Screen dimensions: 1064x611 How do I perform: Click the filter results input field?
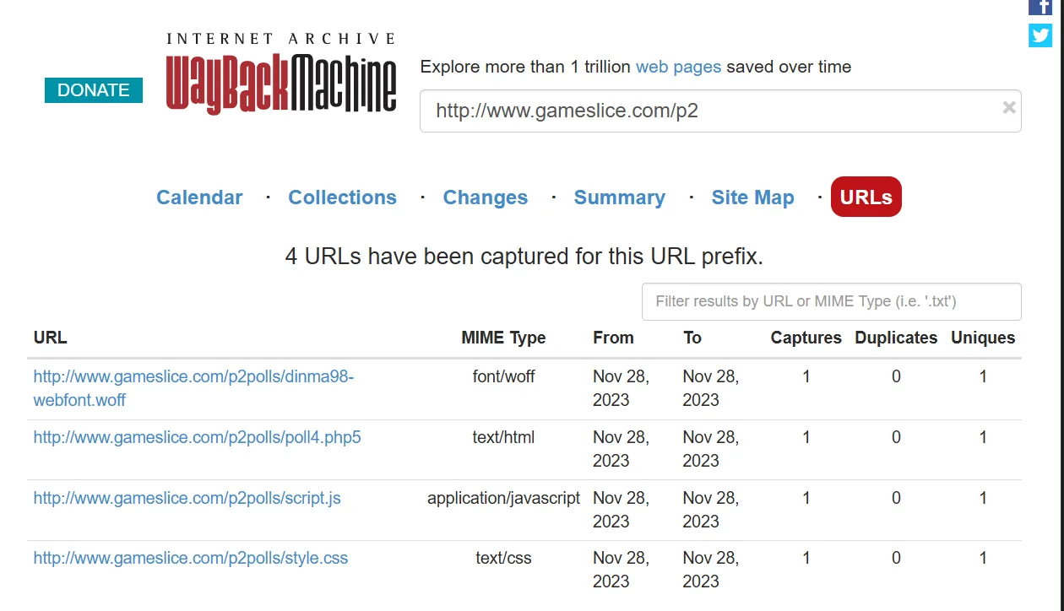pyautogui.click(x=831, y=301)
